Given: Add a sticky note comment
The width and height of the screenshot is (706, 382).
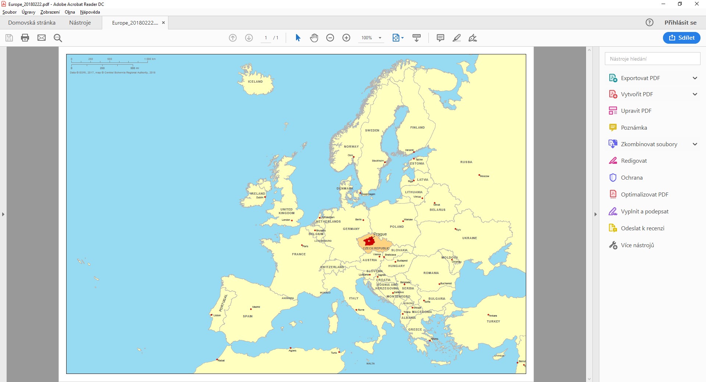Looking at the screenshot, I should point(440,38).
